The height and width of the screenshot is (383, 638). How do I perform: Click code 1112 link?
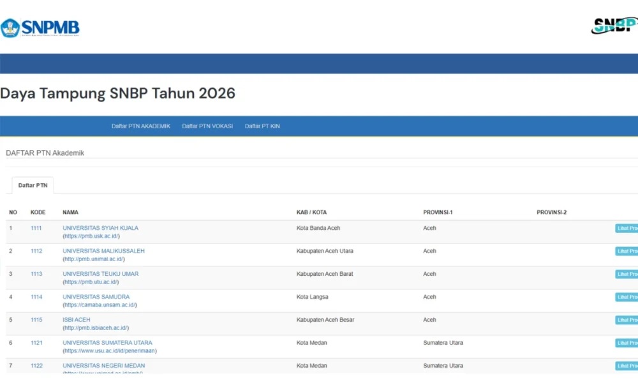coord(36,251)
